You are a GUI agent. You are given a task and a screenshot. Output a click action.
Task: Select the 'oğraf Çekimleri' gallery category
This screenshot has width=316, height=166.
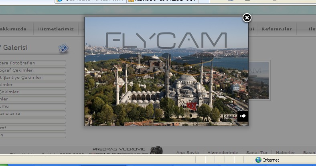[33, 70]
